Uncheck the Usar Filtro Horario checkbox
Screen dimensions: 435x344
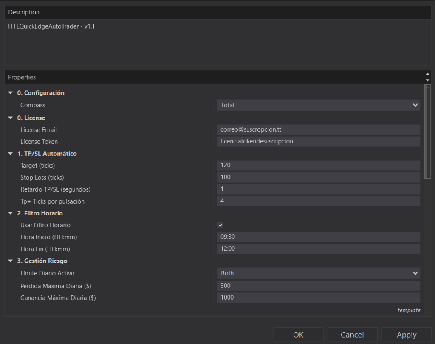(x=220, y=225)
